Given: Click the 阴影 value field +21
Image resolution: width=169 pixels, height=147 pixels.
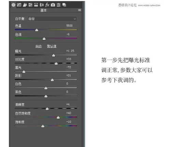Looking at the screenshot, I should (71, 75).
